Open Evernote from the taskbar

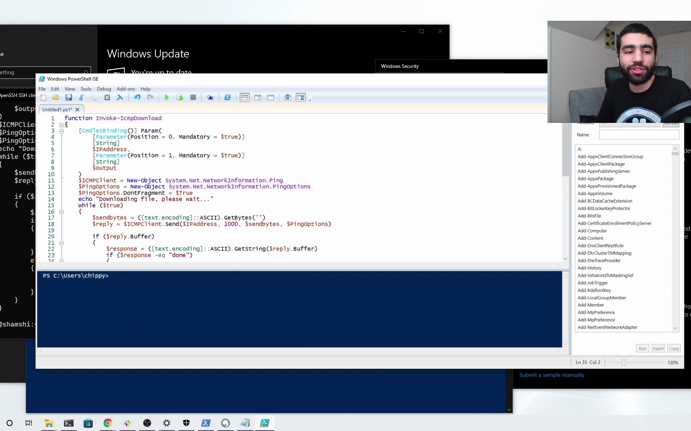(226, 423)
